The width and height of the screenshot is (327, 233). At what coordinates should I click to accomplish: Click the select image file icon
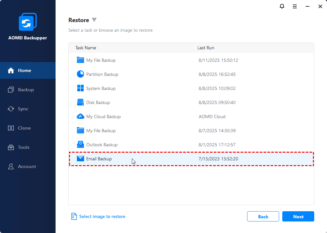pos(74,217)
